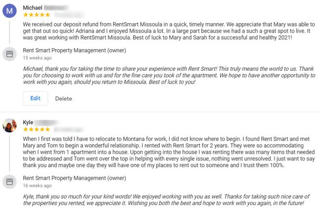Click the first star in Kyle's rating
The height and width of the screenshot is (211, 320).
26,130
